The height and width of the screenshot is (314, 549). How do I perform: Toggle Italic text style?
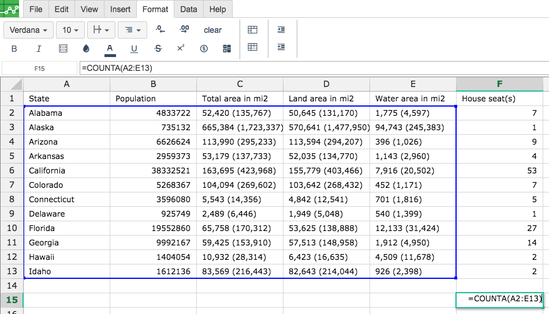point(39,48)
